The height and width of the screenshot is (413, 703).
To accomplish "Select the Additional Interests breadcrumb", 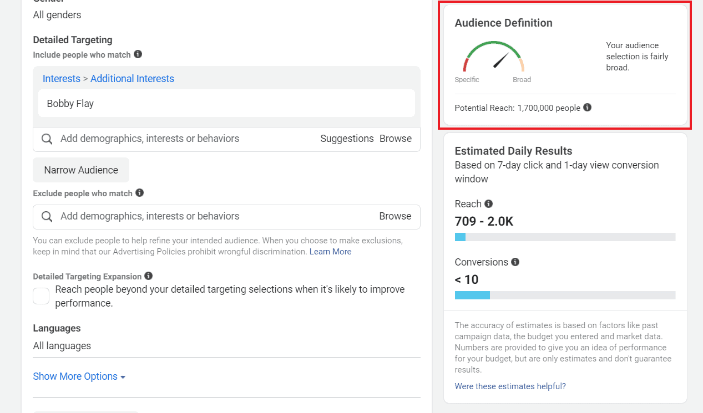I will 132,78.
